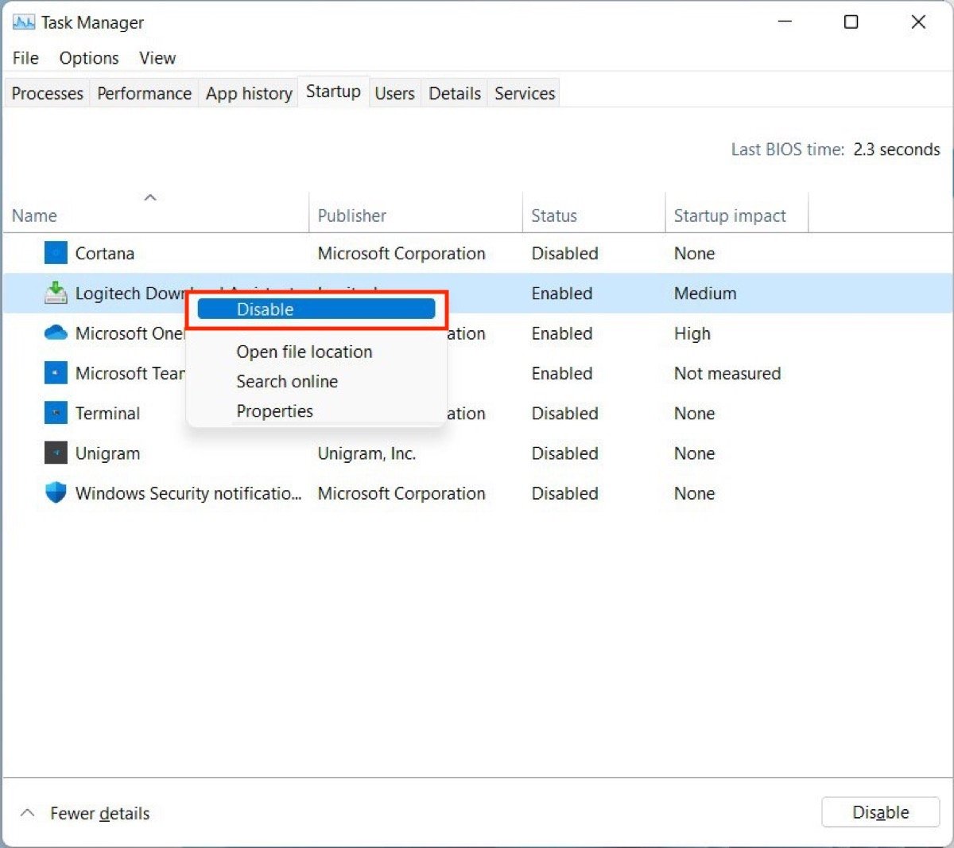Click the Disable button at bottom right
The width and height of the screenshot is (954, 848).
click(x=880, y=812)
